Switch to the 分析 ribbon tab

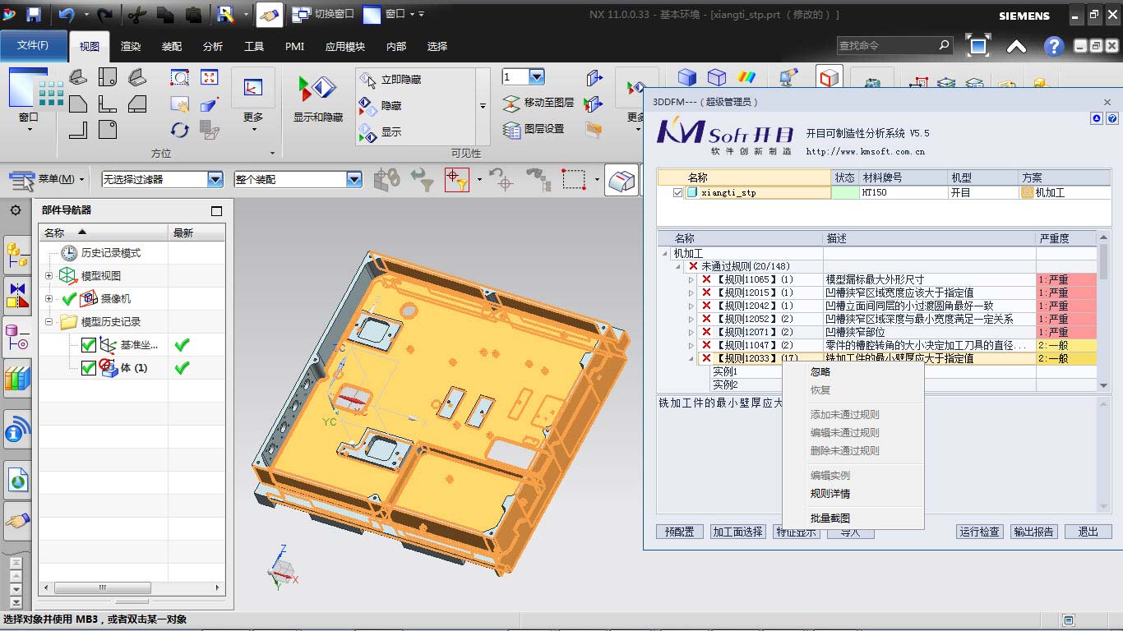[x=213, y=47]
